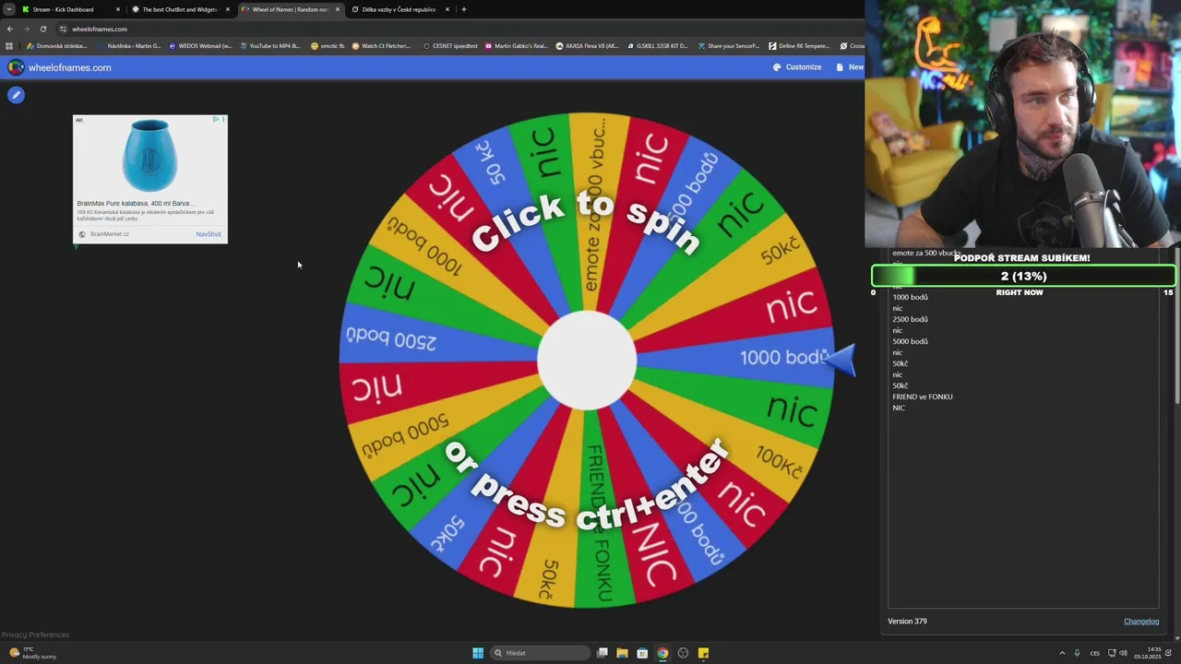Viewport: 1181px width, 664px height.
Task: Click BrainMarket.cz in the ad footer
Action: [110, 234]
